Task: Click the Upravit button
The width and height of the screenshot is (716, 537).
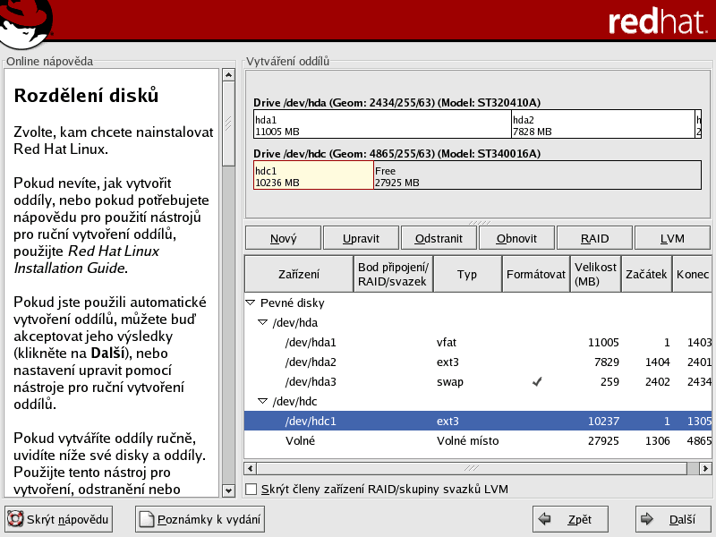Action: coord(361,238)
